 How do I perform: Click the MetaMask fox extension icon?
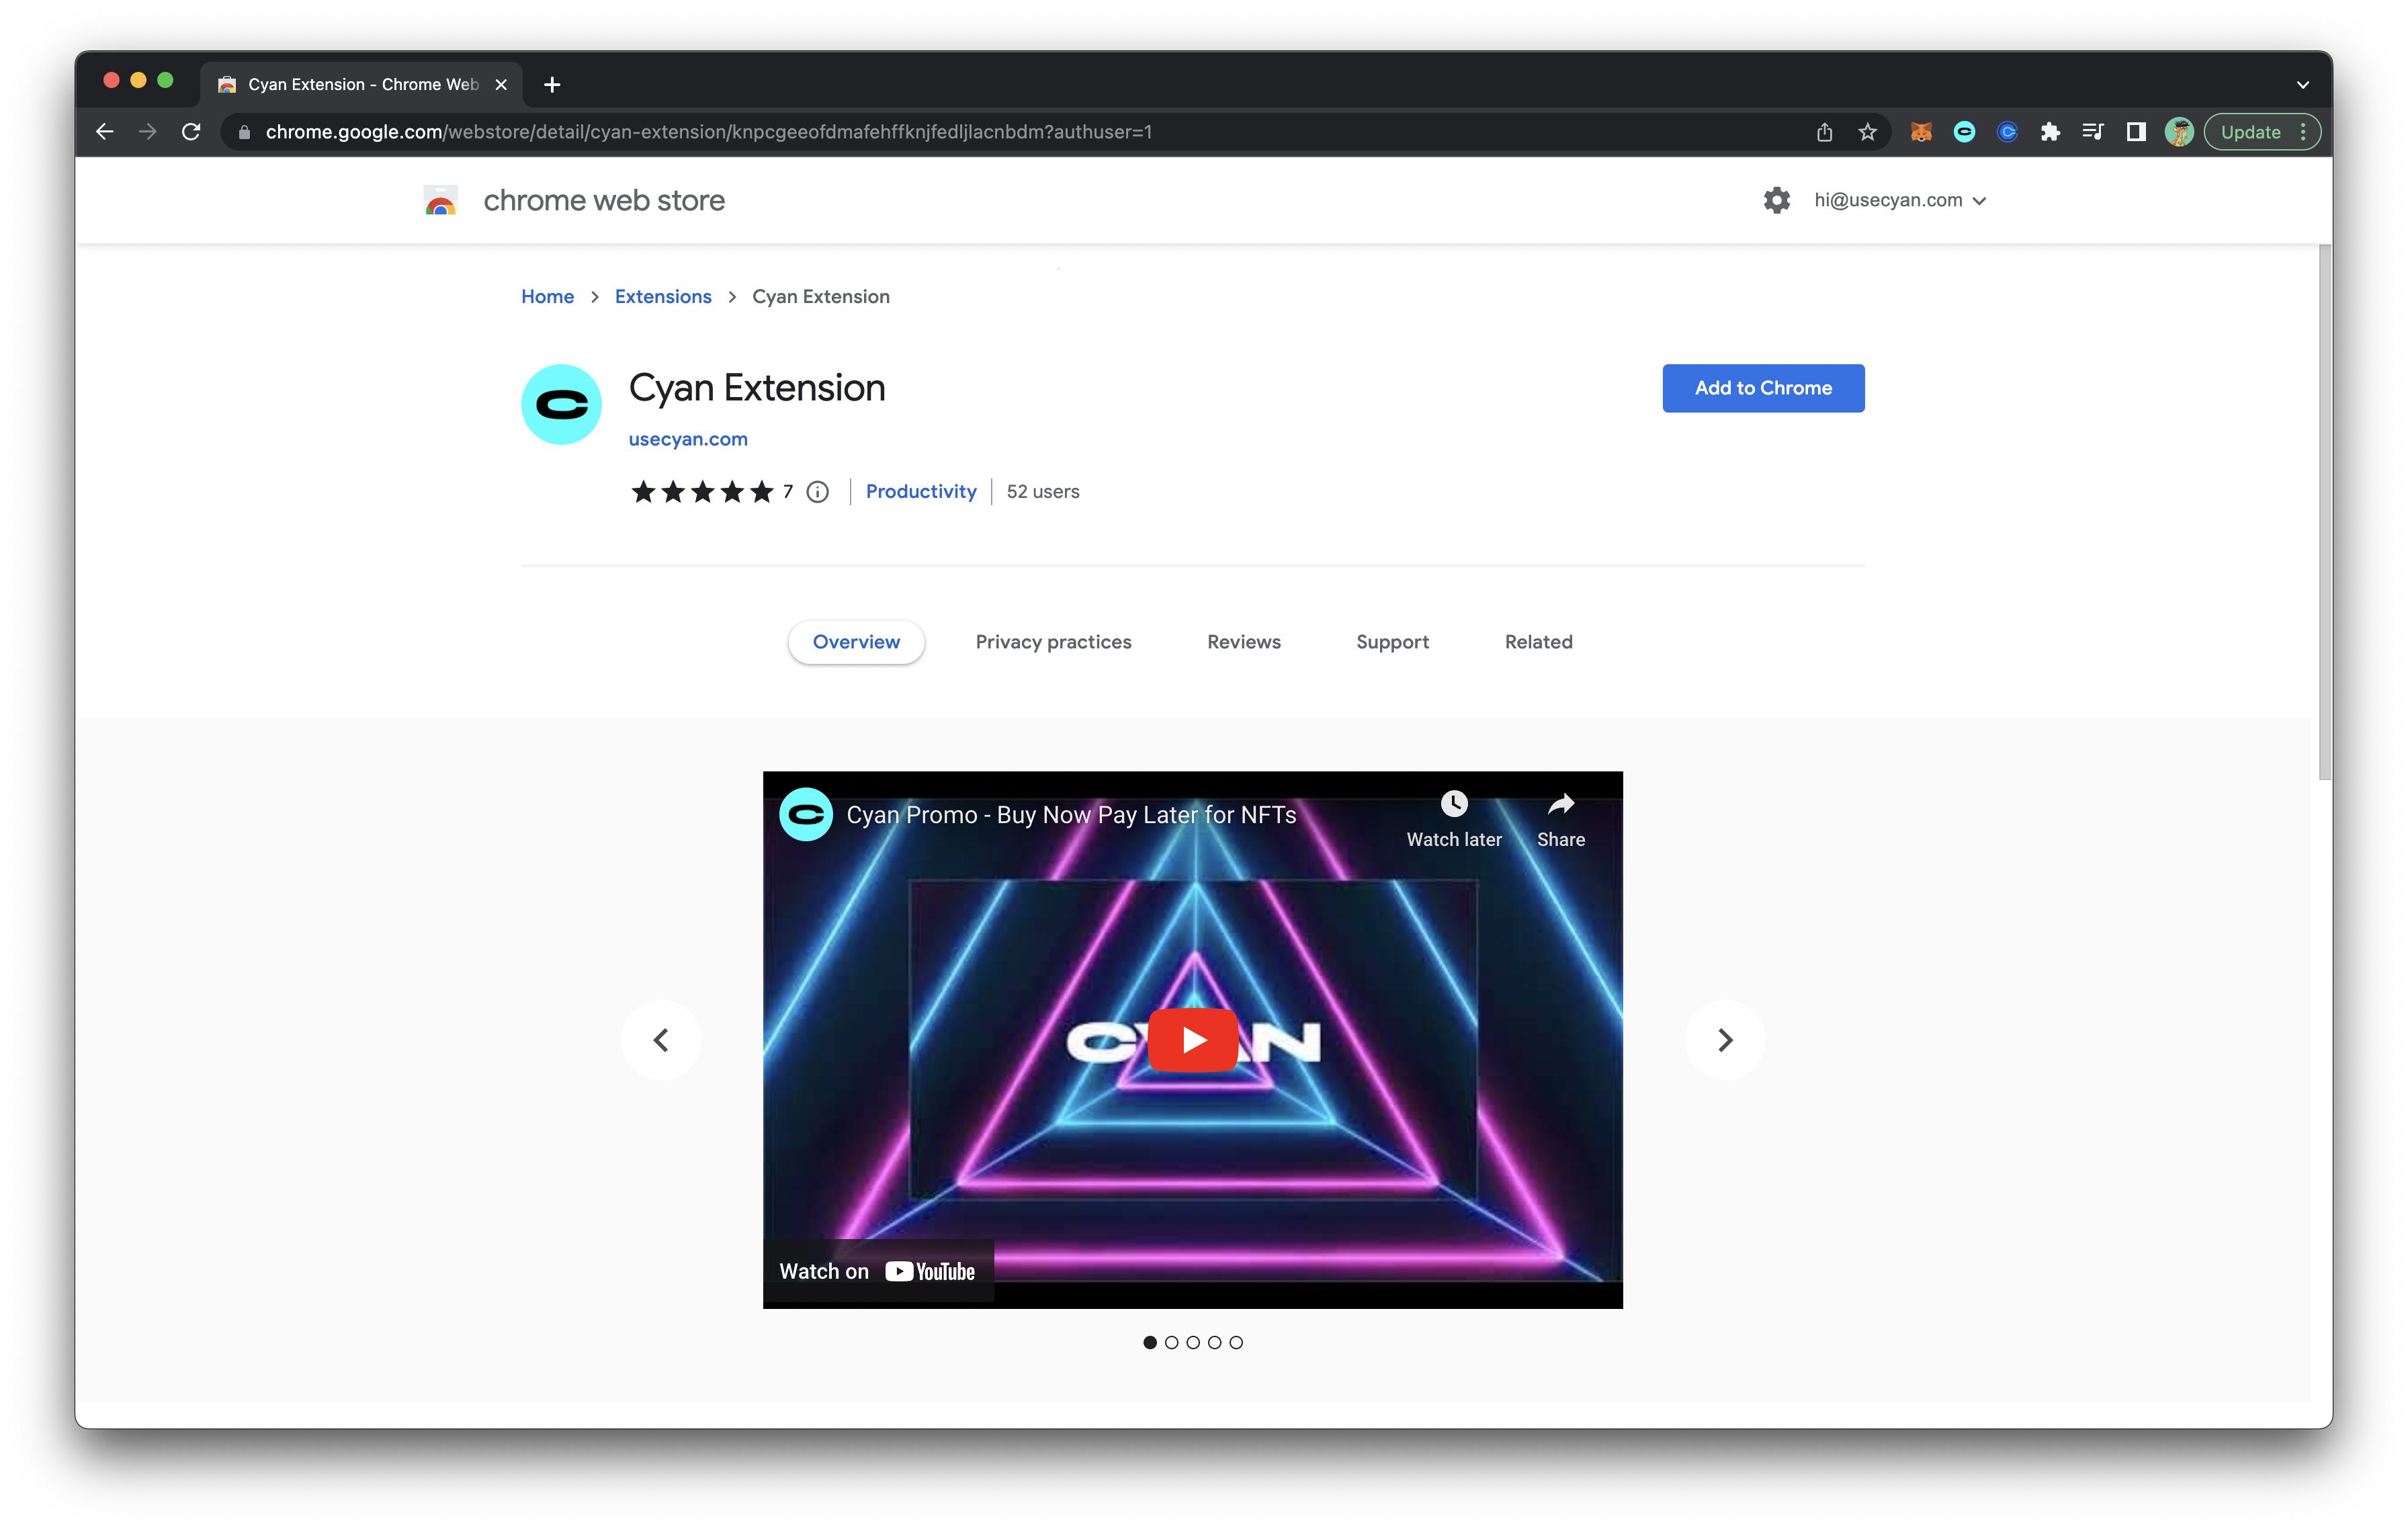coord(1920,132)
